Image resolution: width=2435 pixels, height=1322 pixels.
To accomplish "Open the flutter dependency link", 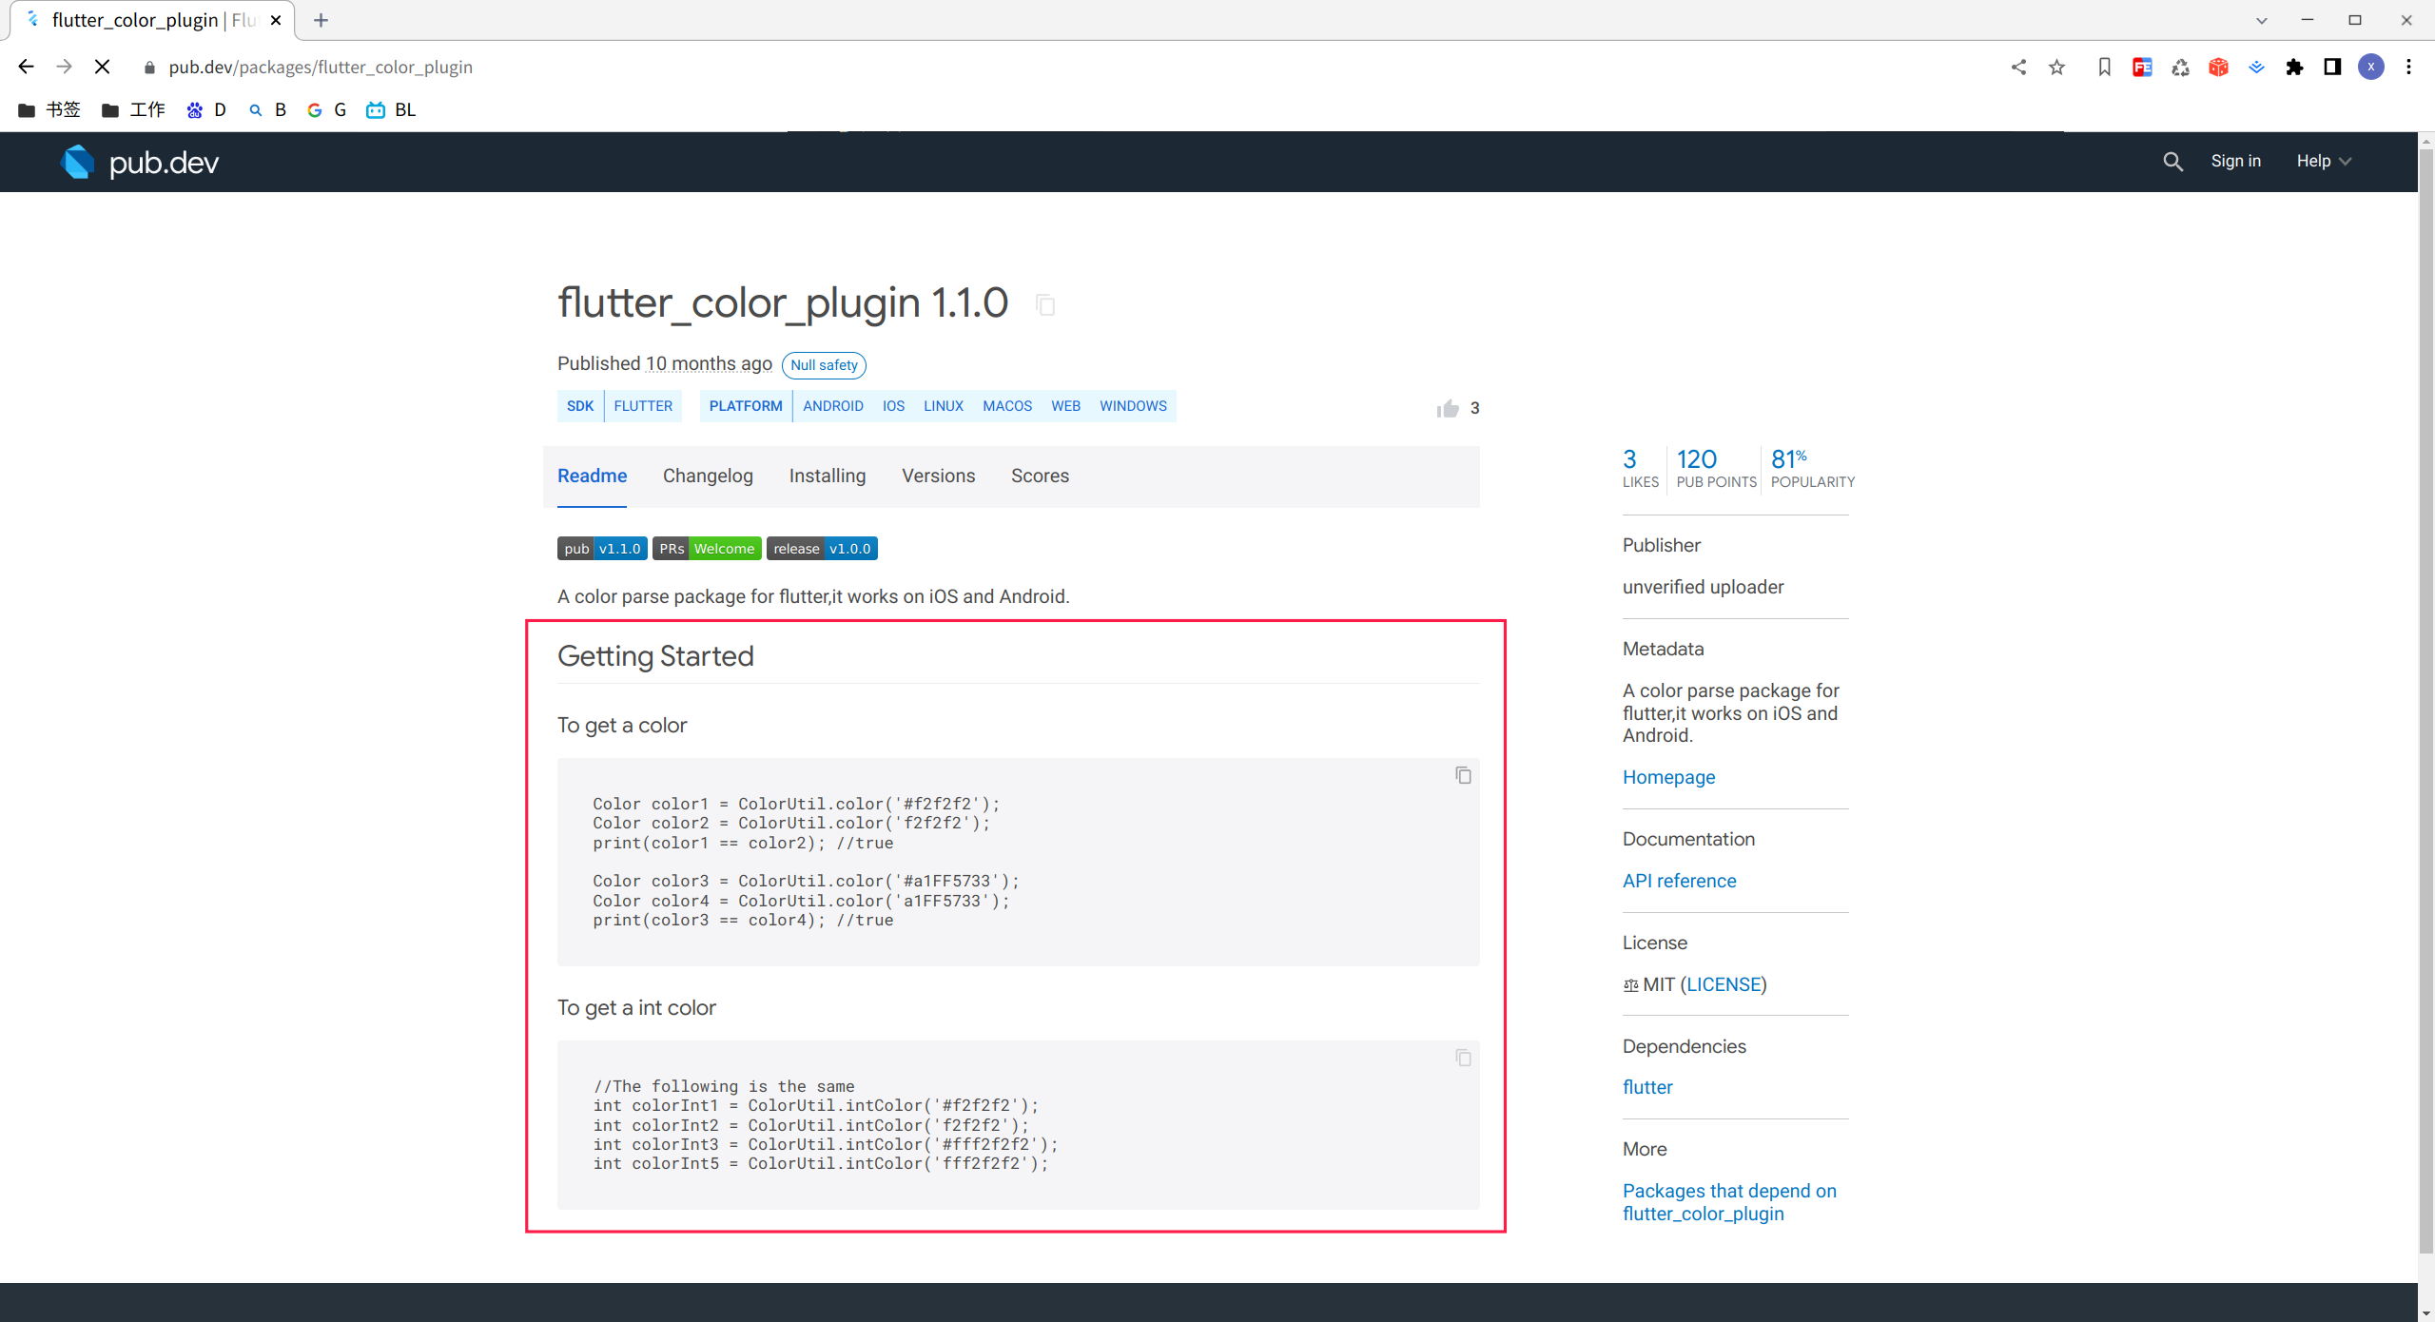I will point(1647,1087).
